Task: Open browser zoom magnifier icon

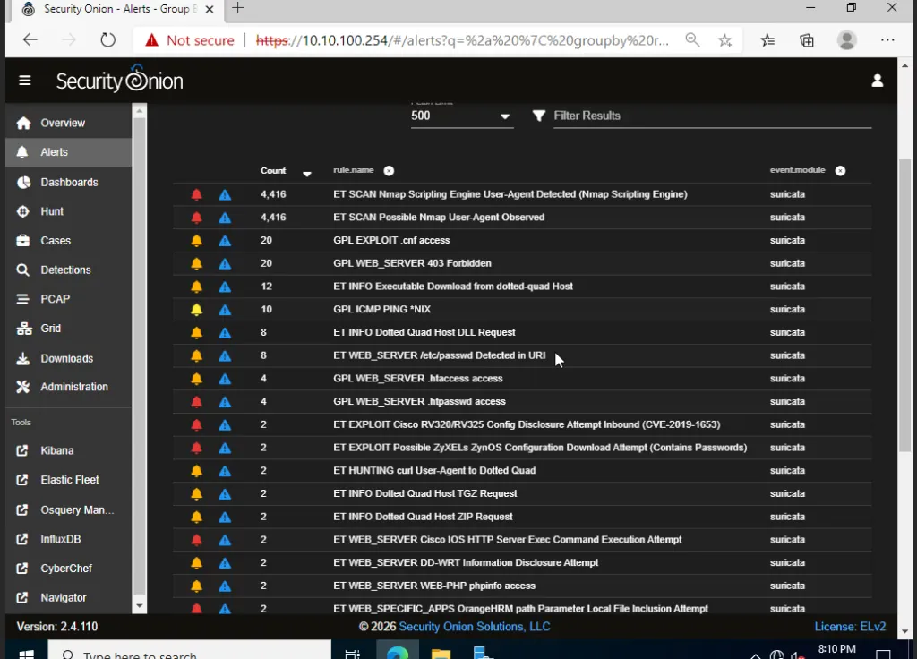Action: coord(692,39)
